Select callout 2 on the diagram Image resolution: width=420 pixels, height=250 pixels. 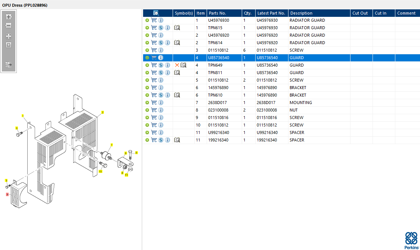102,112
